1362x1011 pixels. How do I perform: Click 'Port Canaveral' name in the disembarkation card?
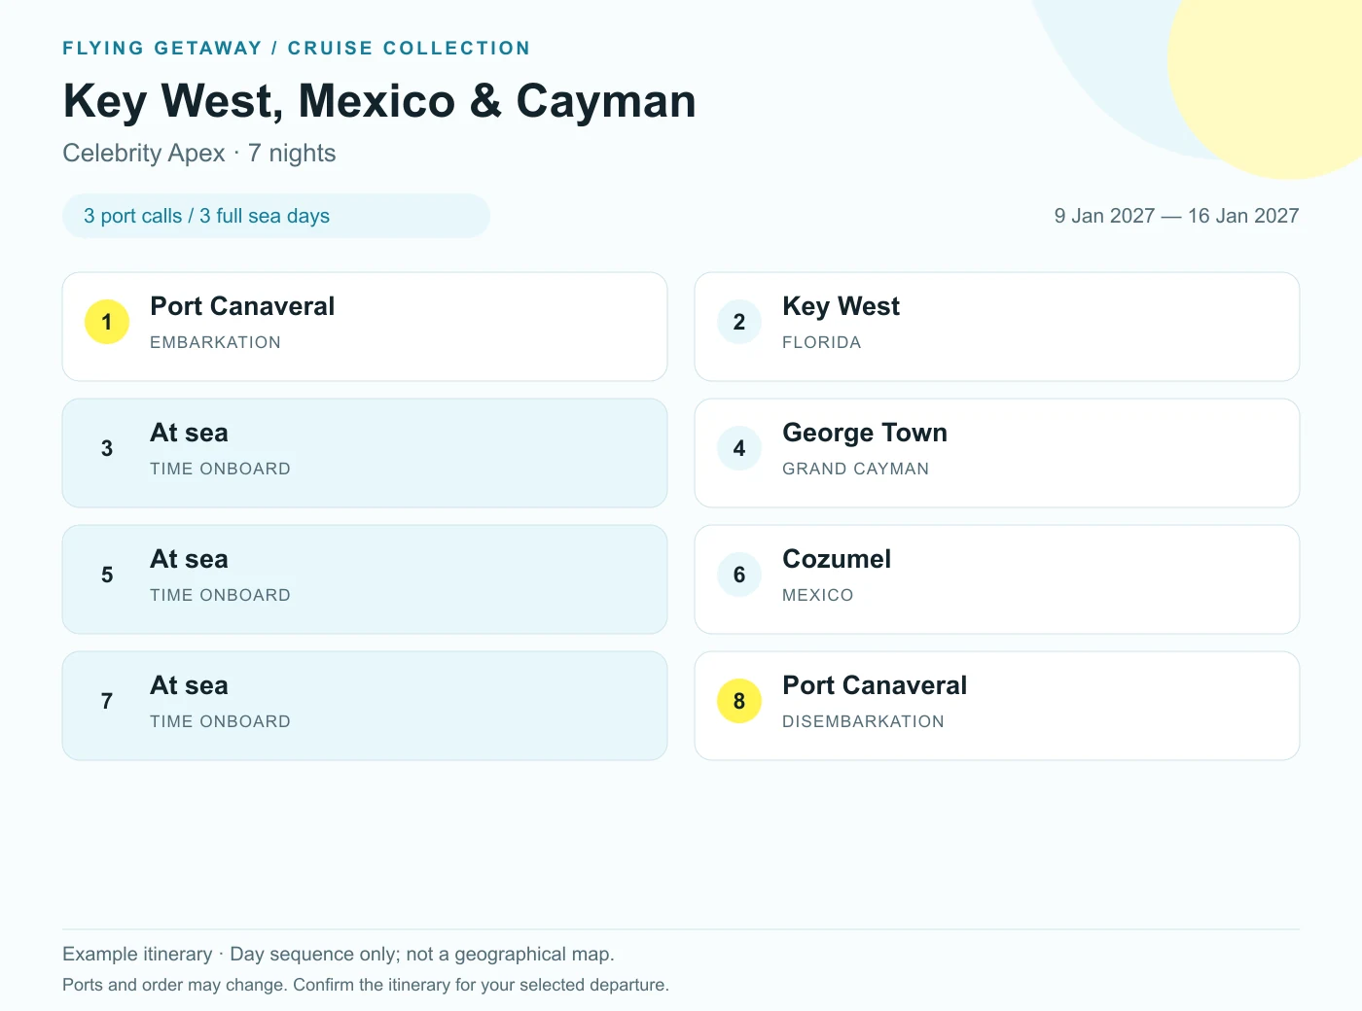pos(875,685)
